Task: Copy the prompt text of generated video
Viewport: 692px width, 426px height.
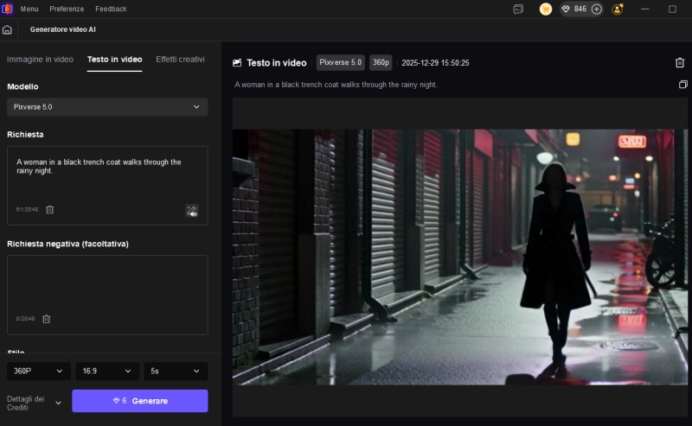Action: point(682,85)
